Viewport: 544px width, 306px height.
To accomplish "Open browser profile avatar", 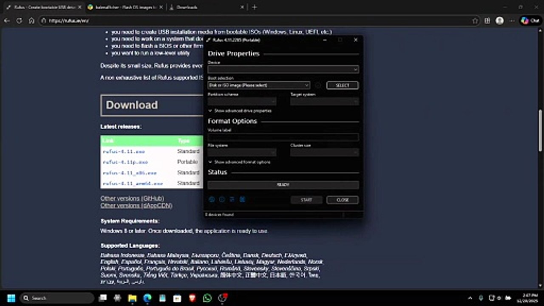I will click(500, 20).
